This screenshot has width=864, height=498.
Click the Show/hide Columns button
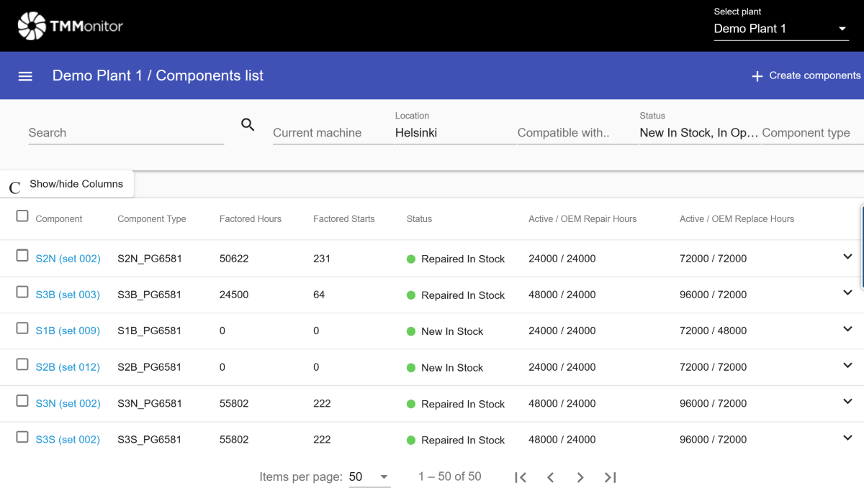[76, 184]
